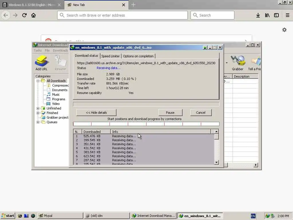
Task: Open the Downloads menu in IDM
Action: tap(60, 50)
